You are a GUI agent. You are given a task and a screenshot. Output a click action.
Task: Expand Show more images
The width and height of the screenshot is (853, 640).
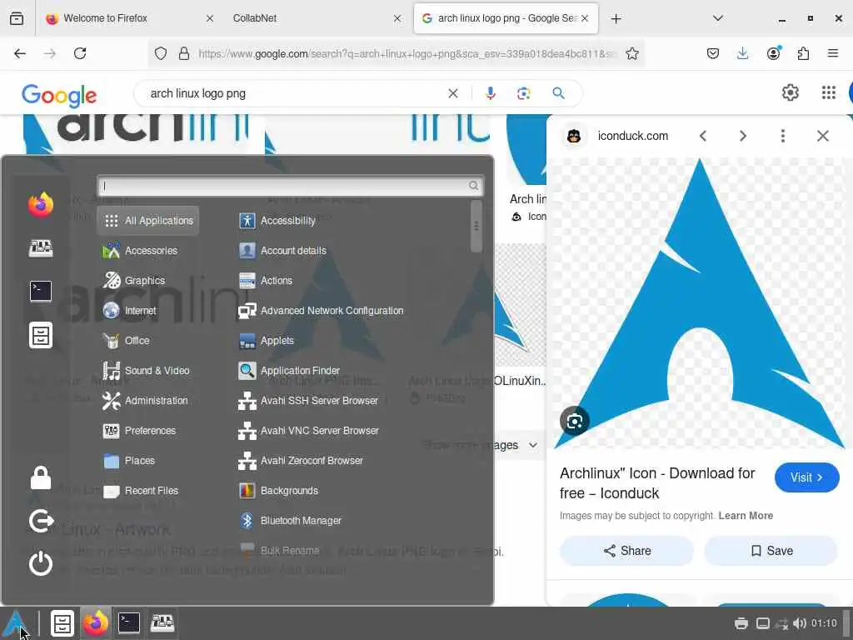tap(480, 445)
